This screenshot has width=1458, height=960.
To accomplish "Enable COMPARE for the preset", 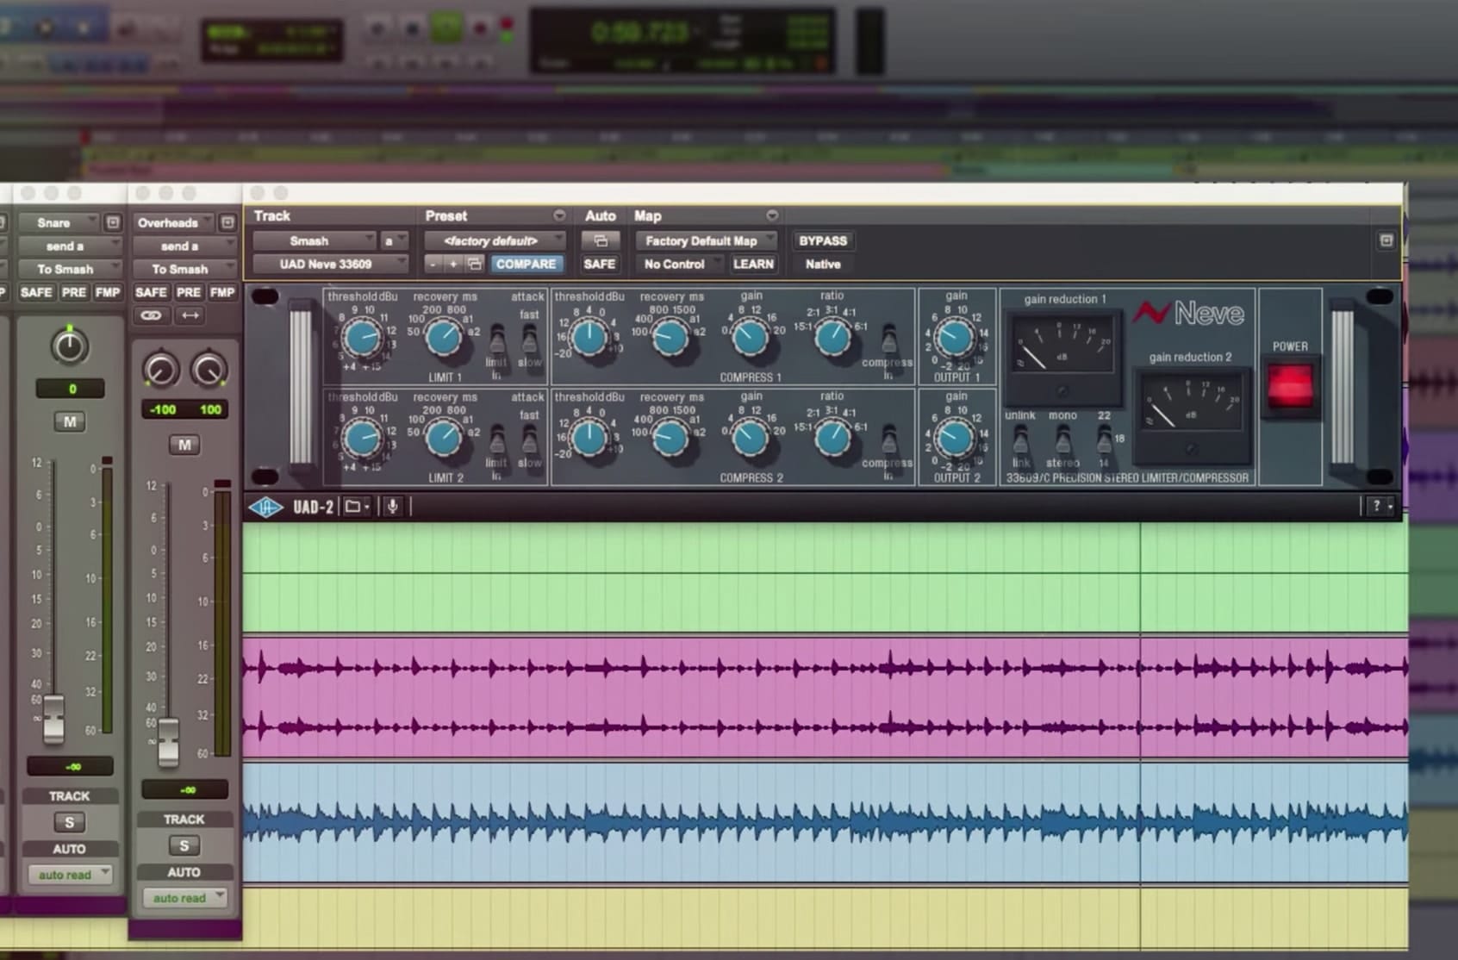I will coord(525,264).
